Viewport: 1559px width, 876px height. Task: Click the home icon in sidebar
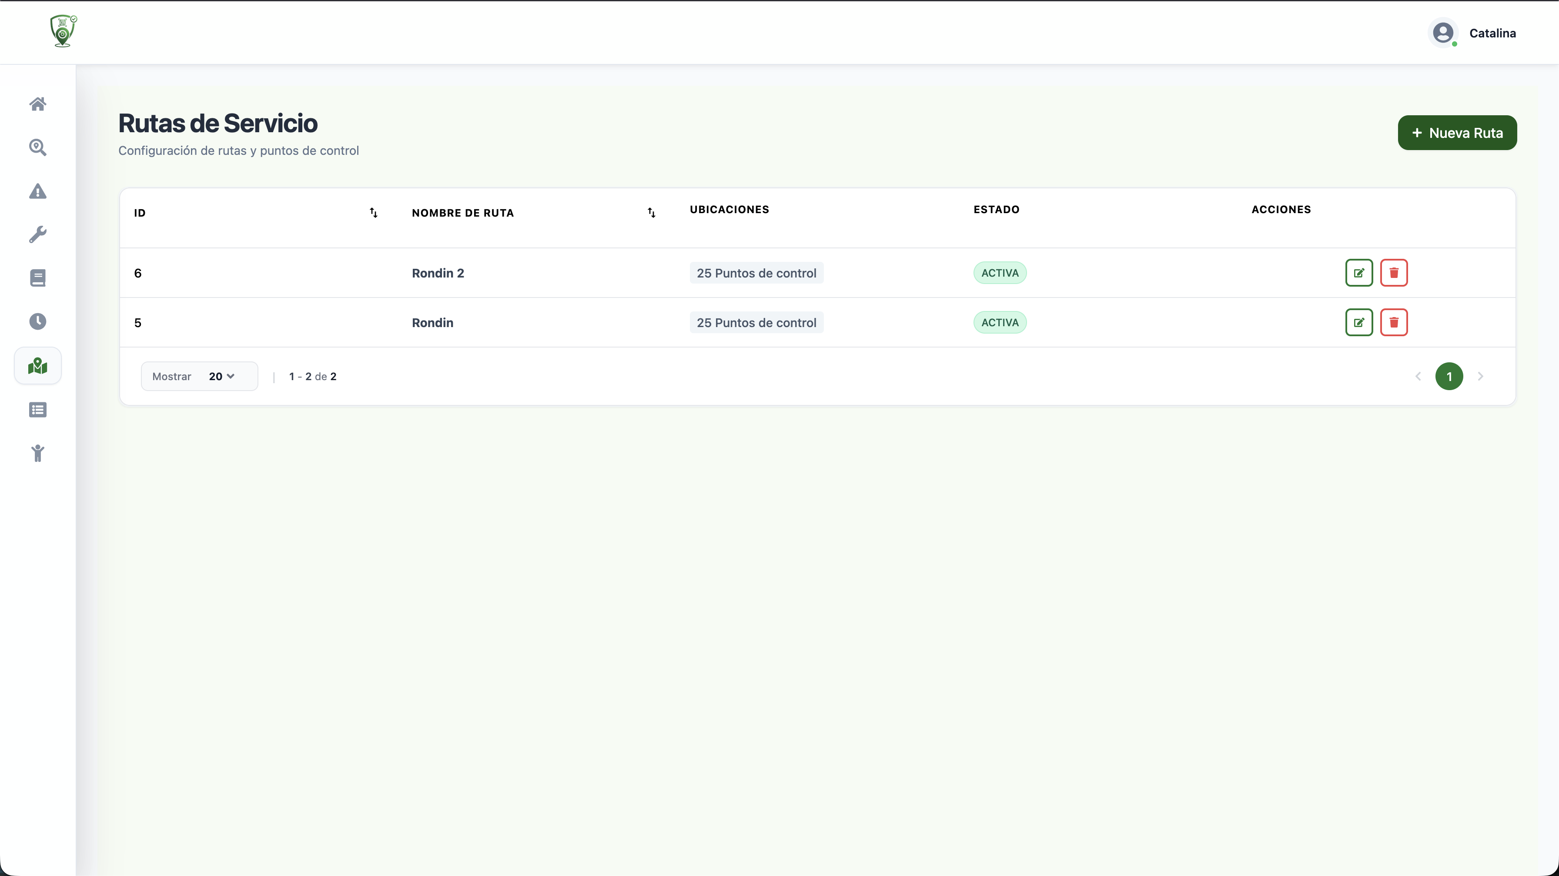[x=37, y=104]
